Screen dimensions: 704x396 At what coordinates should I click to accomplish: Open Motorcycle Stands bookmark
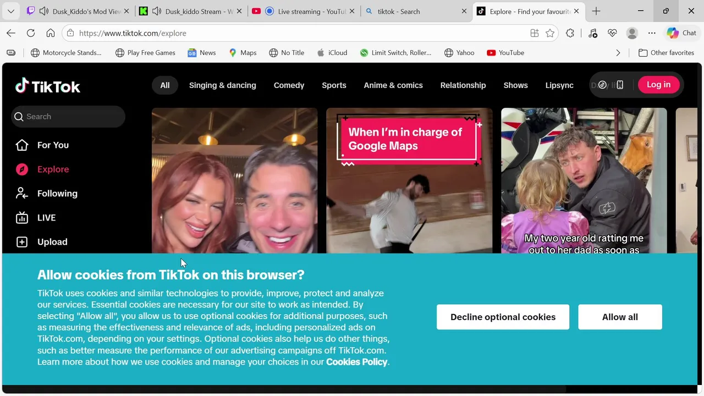[66, 53]
